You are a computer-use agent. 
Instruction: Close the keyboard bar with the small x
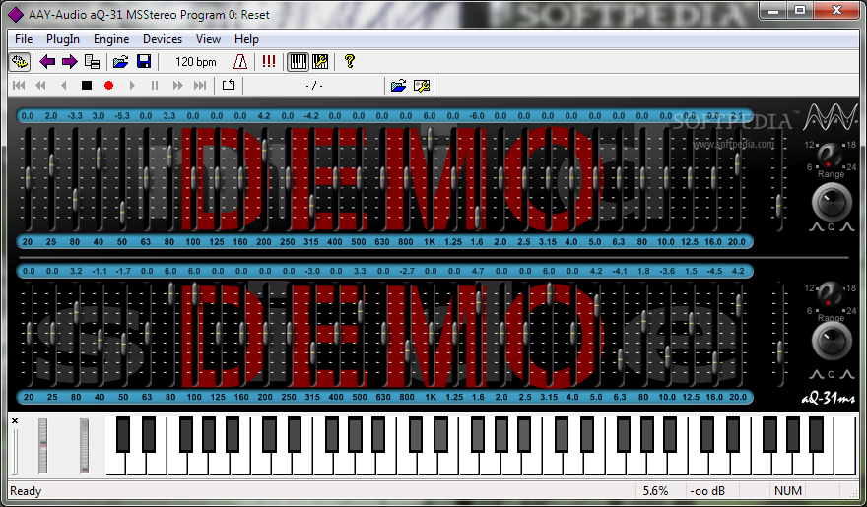(15, 420)
